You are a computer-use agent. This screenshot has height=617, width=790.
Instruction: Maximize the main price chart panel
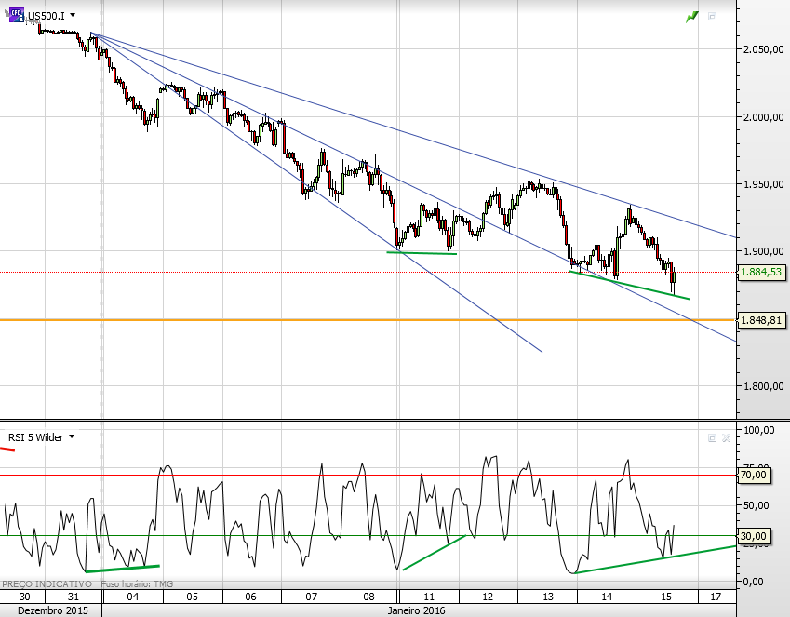pyautogui.click(x=713, y=17)
